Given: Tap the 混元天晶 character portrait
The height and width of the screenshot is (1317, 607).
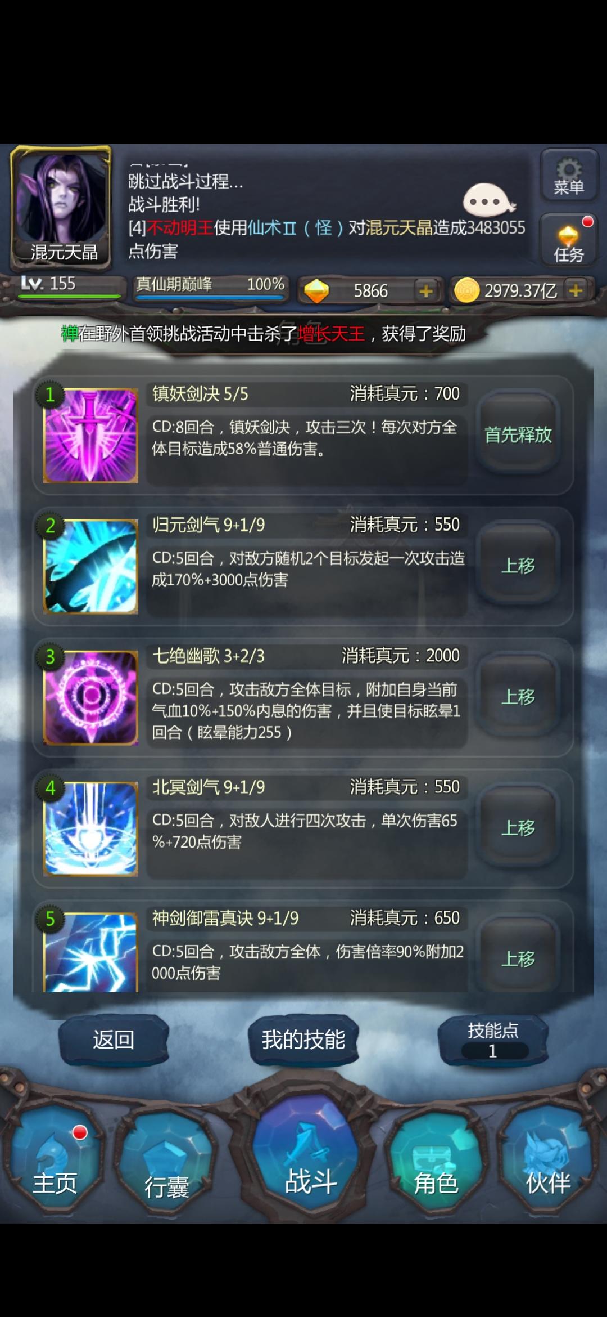Looking at the screenshot, I should click(x=61, y=206).
